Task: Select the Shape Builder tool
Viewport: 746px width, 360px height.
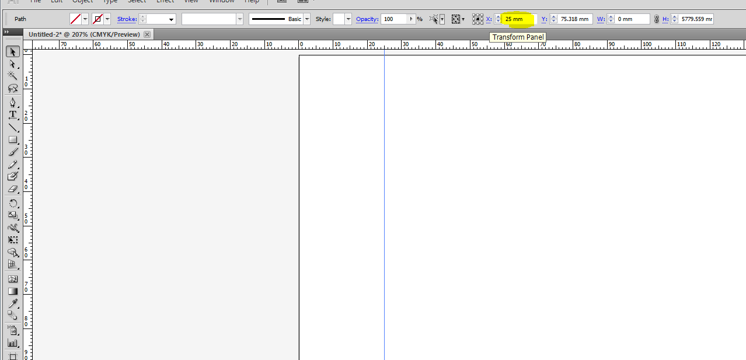Action: coord(12,252)
